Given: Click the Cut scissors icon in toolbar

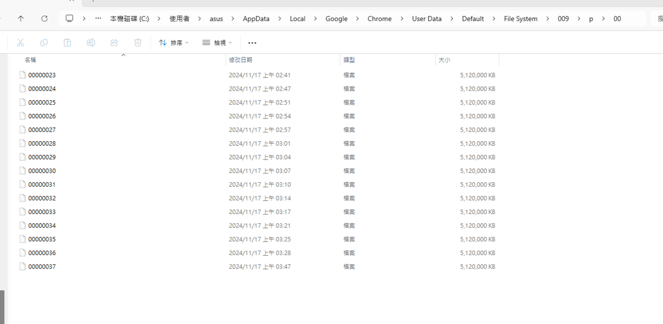Looking at the screenshot, I should pyautogui.click(x=21, y=42).
